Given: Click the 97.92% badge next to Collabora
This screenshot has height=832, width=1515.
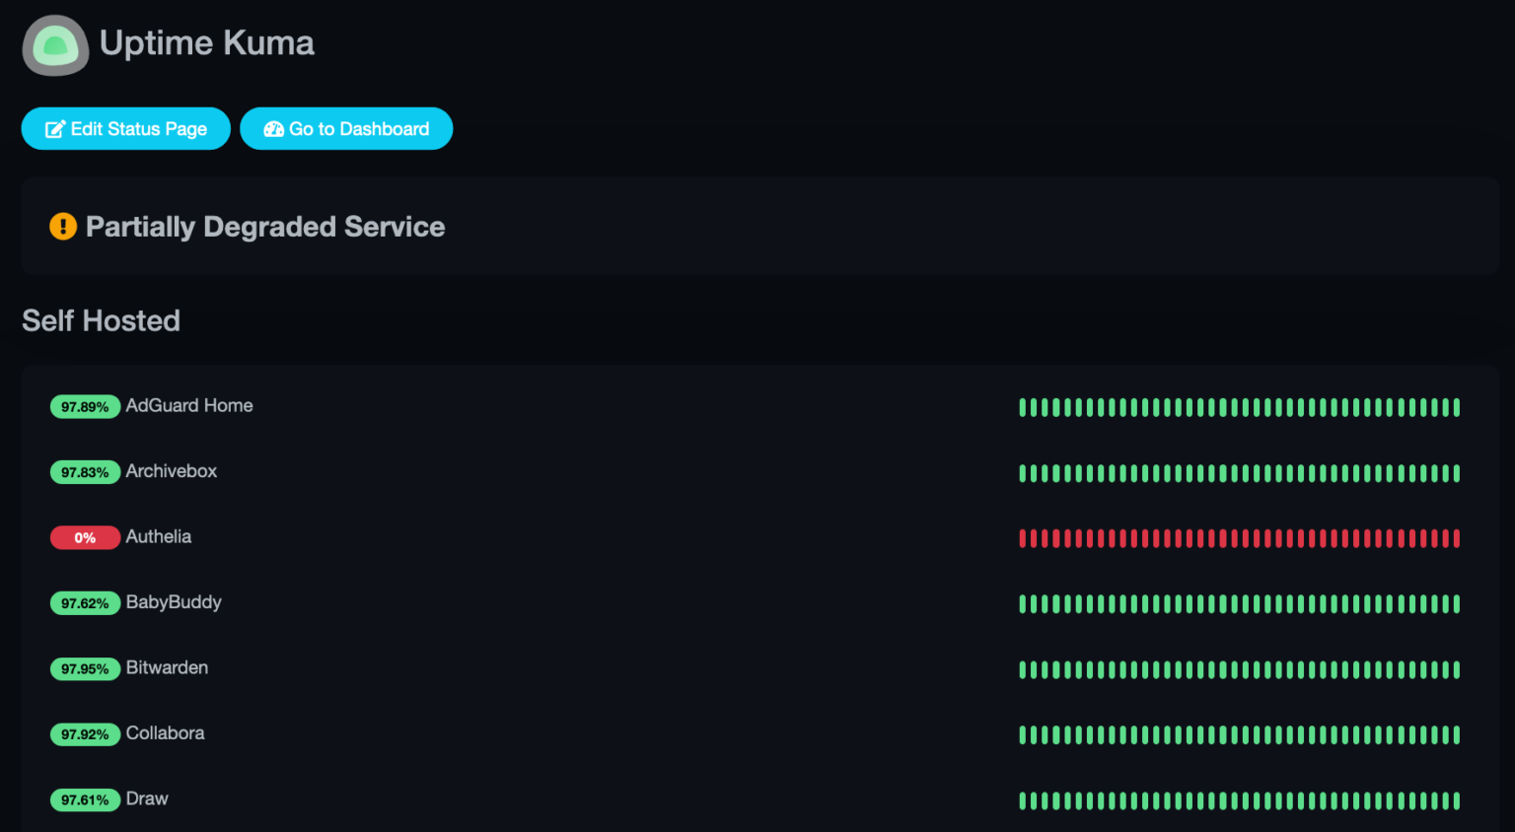Looking at the screenshot, I should pyautogui.click(x=85, y=734).
